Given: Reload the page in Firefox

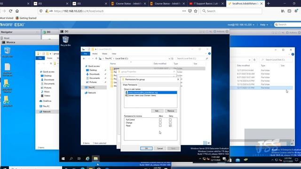Looking at the screenshot, I should [x=10, y=11].
